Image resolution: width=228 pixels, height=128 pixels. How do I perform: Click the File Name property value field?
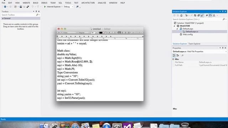[213, 62]
